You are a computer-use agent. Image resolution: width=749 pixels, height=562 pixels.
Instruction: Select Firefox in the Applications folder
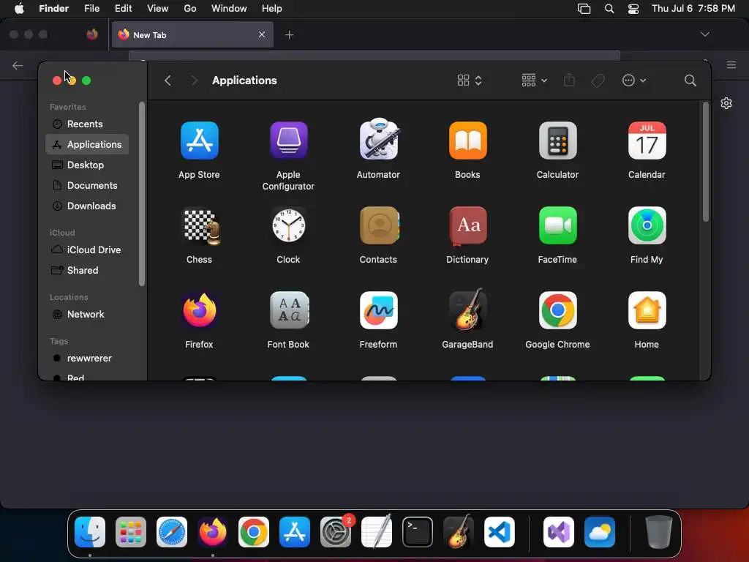[199, 310]
